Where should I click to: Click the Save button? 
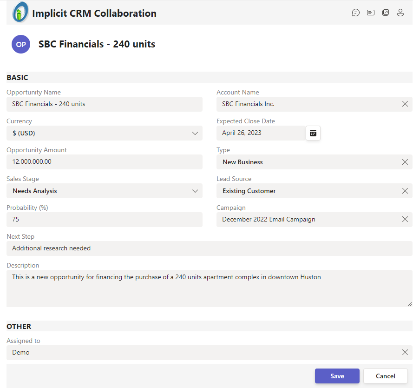tap(337, 376)
